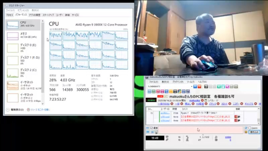Select メモリ in Task Manager performance sidebar
The width and height of the screenshot is (268, 151).
(23, 36)
